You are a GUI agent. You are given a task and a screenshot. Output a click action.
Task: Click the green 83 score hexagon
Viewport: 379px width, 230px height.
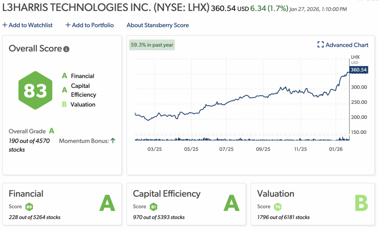click(x=35, y=90)
